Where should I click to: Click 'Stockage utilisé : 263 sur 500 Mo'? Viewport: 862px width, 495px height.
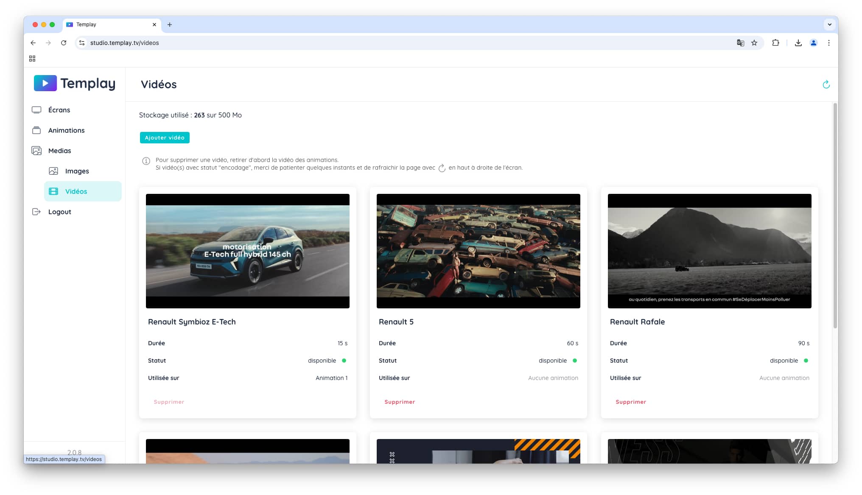coord(190,115)
